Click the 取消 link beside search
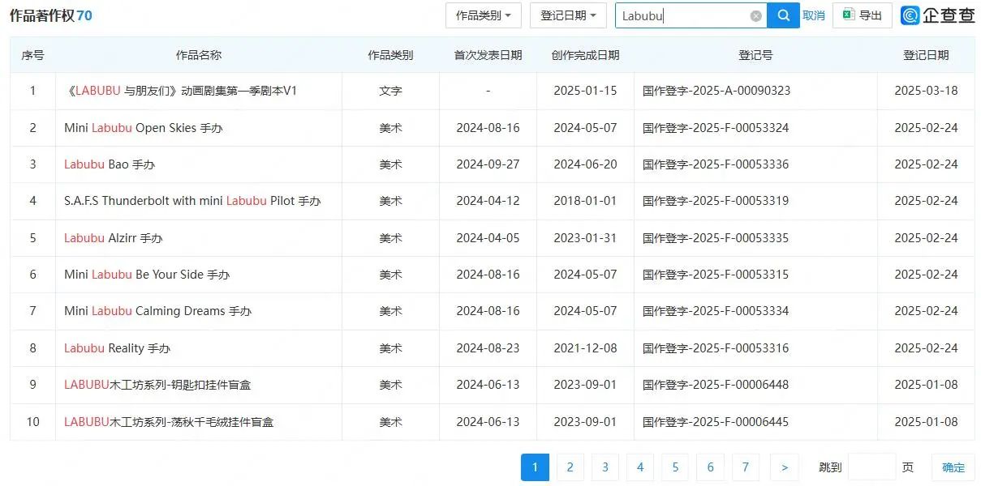 tap(814, 15)
